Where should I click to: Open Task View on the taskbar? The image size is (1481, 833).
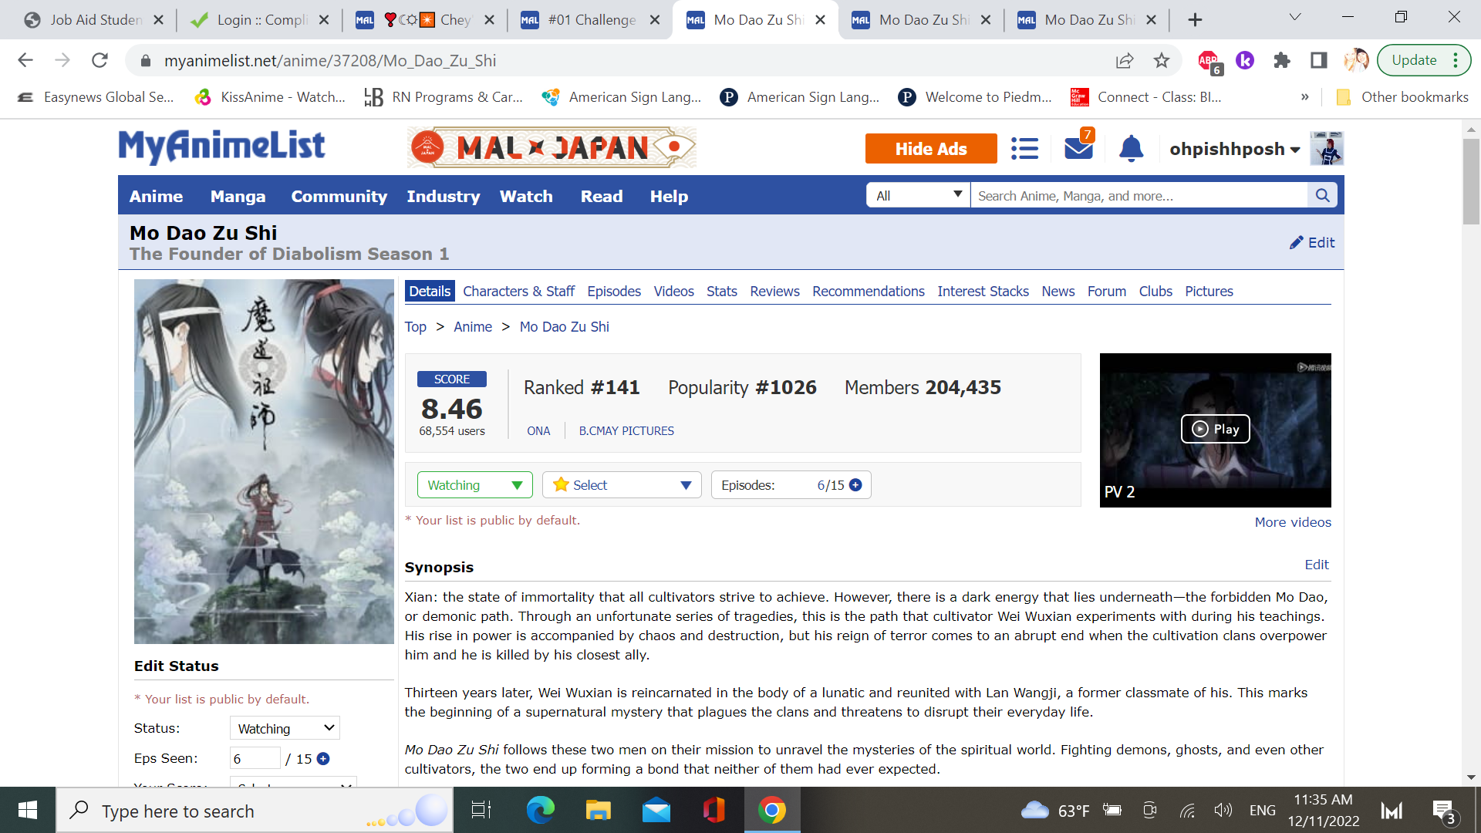click(x=481, y=810)
